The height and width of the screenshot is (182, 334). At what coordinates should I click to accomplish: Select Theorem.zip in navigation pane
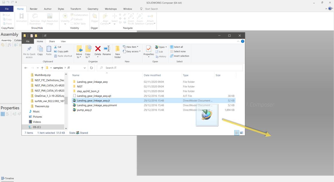pyautogui.click(x=42, y=106)
